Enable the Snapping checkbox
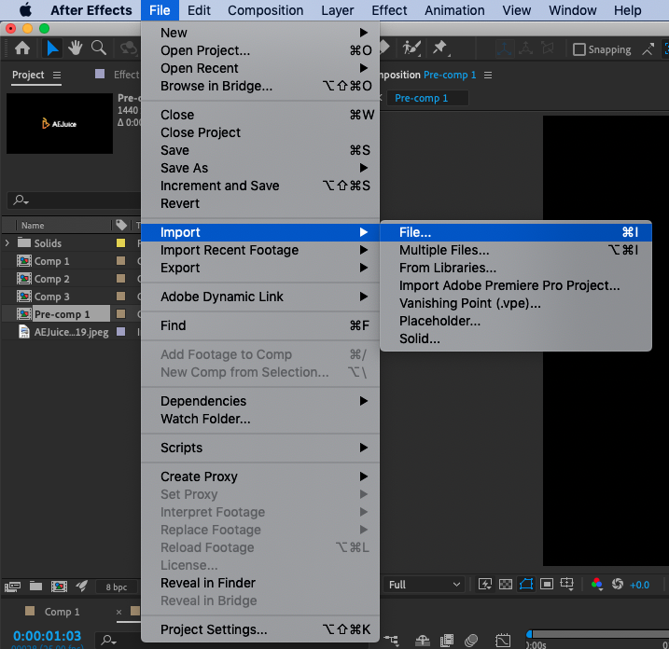This screenshot has height=649, width=669. pyautogui.click(x=579, y=49)
